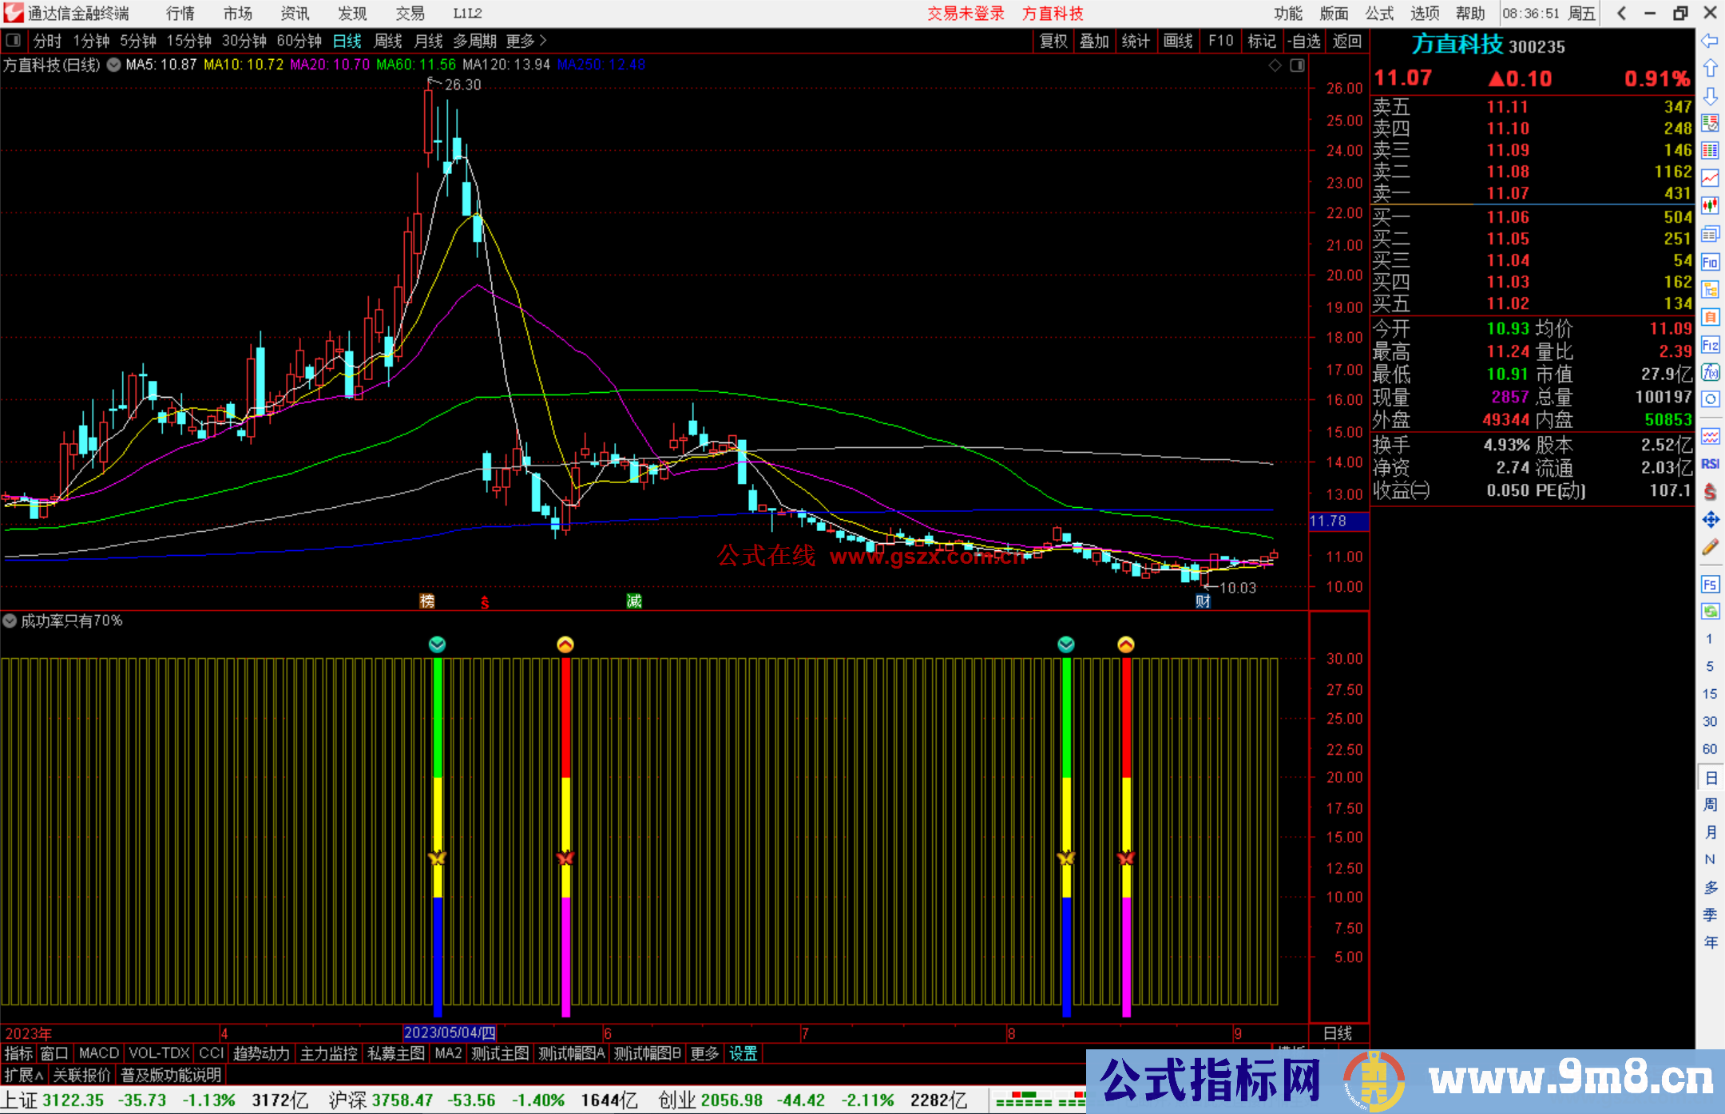The height and width of the screenshot is (1114, 1725).
Task: Click the green refresh sidebar icon
Action: pyautogui.click(x=1709, y=612)
